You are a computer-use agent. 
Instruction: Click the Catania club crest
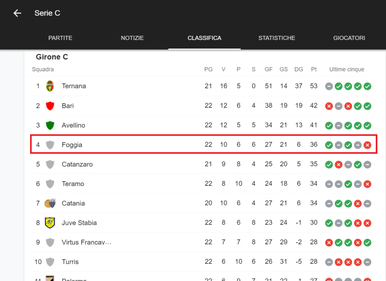[50, 203]
